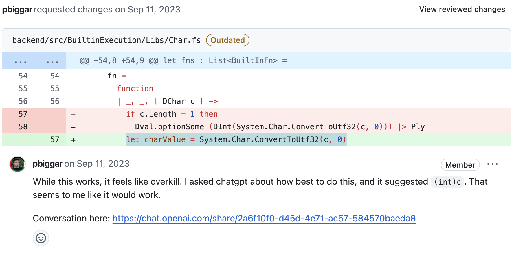Screen dimensions: 514x257
Task: Click the hunk header @@ -54,8 +54,9 line
Action: [x=183, y=61]
